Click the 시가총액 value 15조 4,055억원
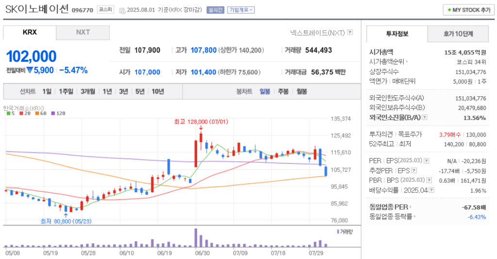 pyautogui.click(x=465, y=52)
